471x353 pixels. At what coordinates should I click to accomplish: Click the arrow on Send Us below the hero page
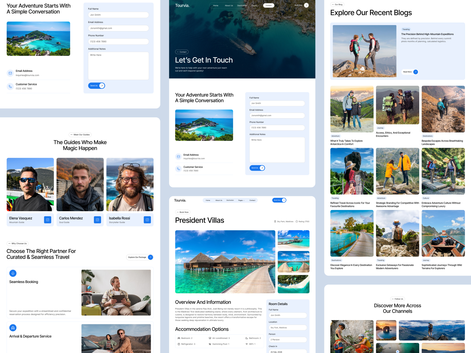(x=262, y=168)
